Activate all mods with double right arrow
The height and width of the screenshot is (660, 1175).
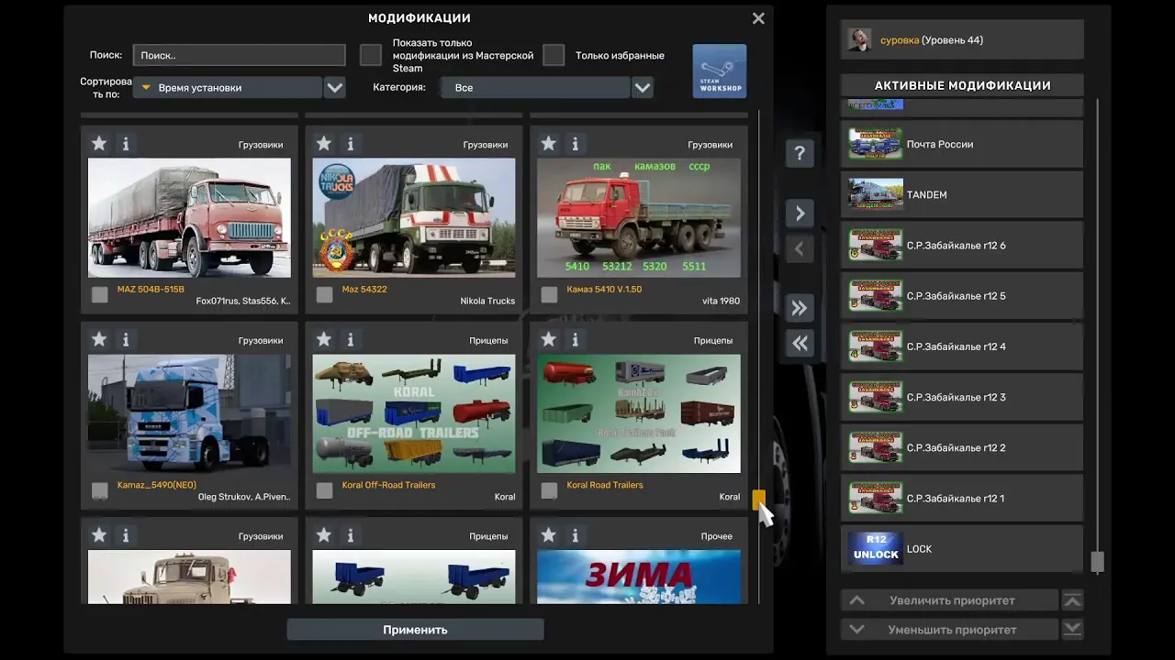point(800,308)
